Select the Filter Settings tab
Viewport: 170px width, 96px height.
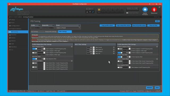pyautogui.click(x=65, y=31)
